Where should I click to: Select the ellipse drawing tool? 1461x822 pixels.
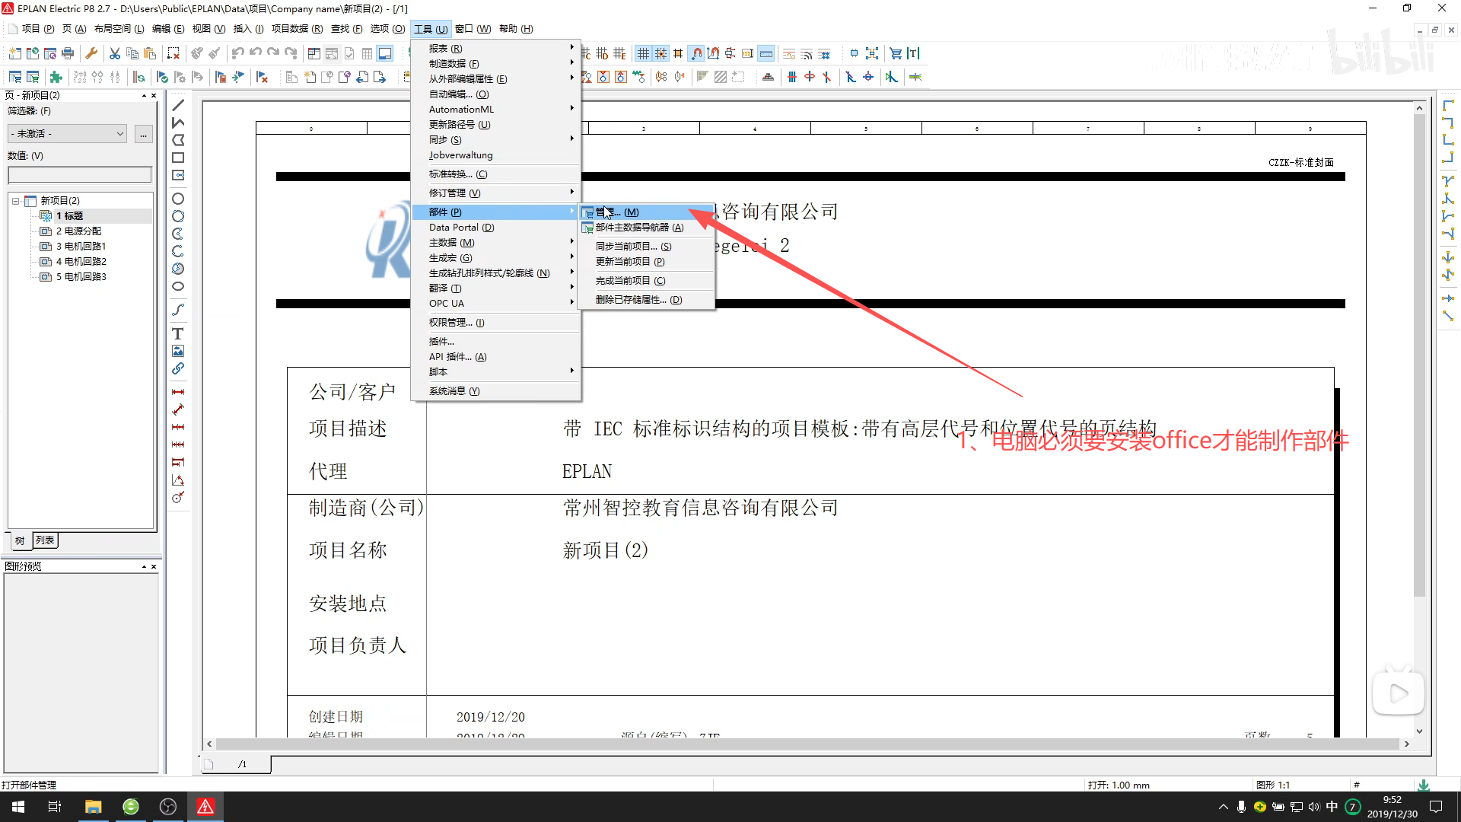coord(177,287)
